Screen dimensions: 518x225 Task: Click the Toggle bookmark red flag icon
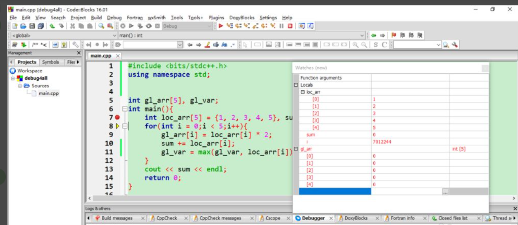[x=394, y=35]
